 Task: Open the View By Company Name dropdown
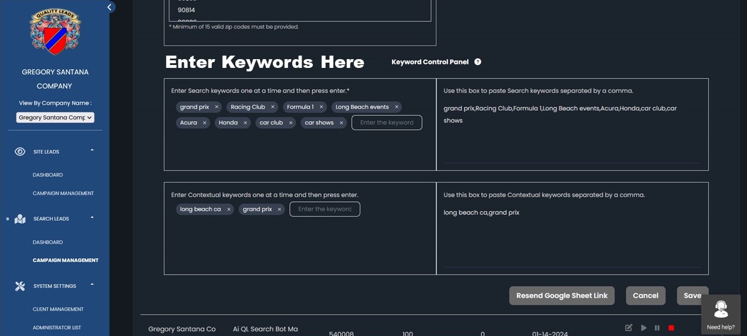click(x=55, y=118)
